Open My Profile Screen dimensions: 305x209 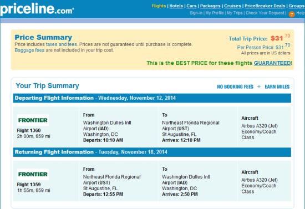(x=215, y=13)
